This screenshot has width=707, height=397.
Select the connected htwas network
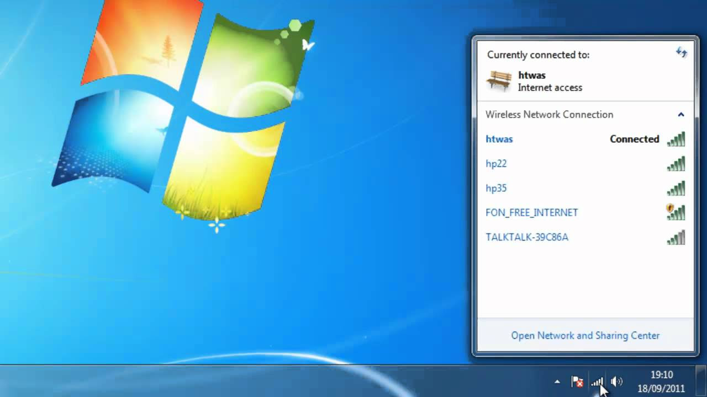(x=585, y=139)
